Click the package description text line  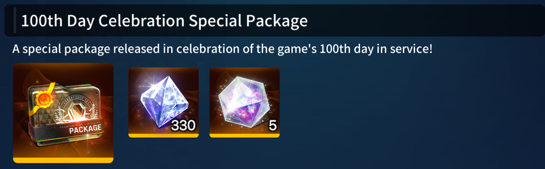point(222,49)
